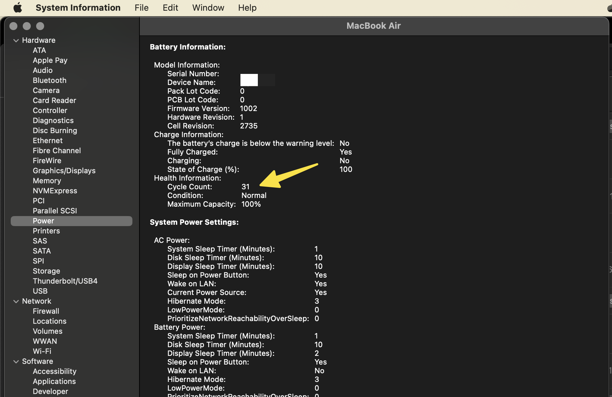Click the Maximum Capacity value 100%

point(251,204)
